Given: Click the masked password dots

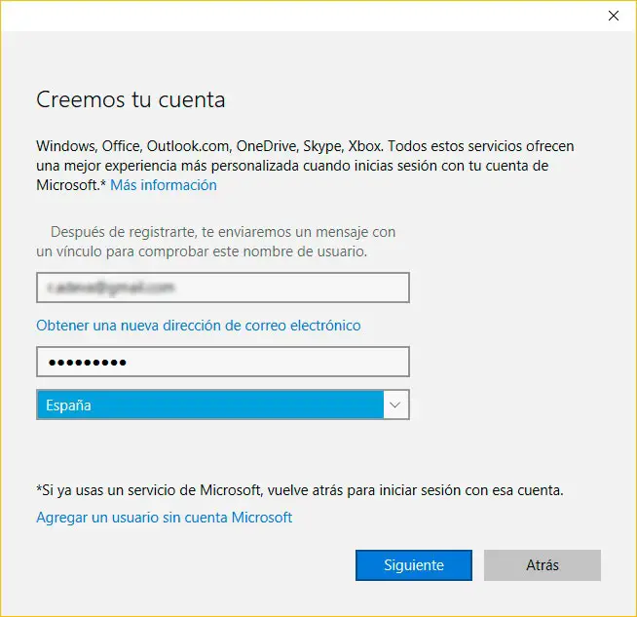Looking at the screenshot, I should pos(88,363).
